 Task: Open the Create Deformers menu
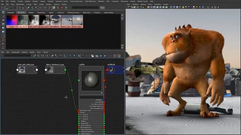point(76,1)
